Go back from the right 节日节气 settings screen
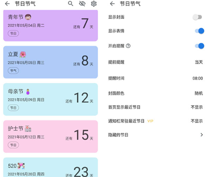The height and width of the screenshot is (177, 219). (112, 4)
